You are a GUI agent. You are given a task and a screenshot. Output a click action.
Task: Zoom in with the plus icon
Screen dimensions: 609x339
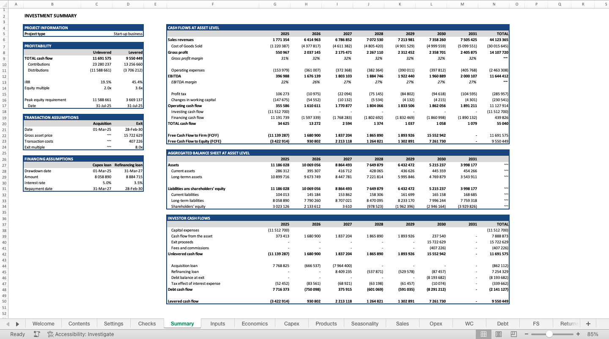point(578,334)
